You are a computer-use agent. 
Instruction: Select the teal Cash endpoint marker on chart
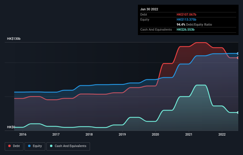(x=238, y=113)
